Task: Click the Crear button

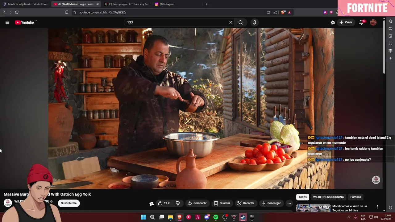Action: pos(346,22)
